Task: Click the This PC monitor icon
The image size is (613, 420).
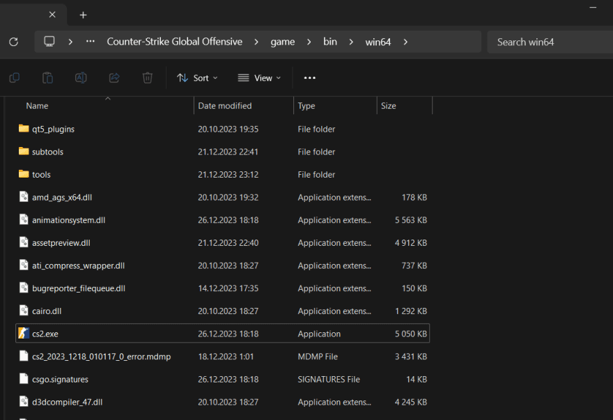Action: (49, 42)
